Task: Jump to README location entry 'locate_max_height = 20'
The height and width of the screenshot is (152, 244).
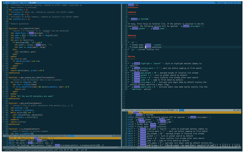Action: [168, 134]
